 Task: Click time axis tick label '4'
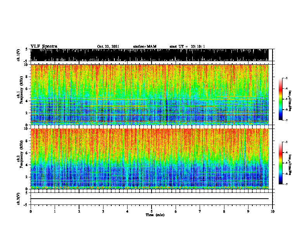pyautogui.click(x=128, y=211)
